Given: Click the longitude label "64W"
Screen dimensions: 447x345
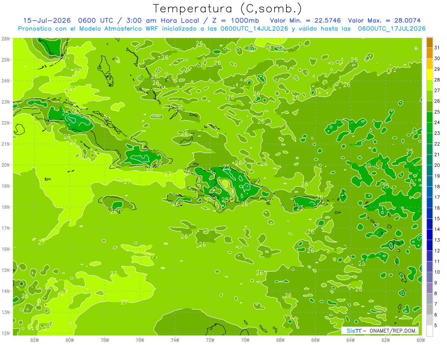Looking at the screenshot, I should pyautogui.click(x=351, y=340).
